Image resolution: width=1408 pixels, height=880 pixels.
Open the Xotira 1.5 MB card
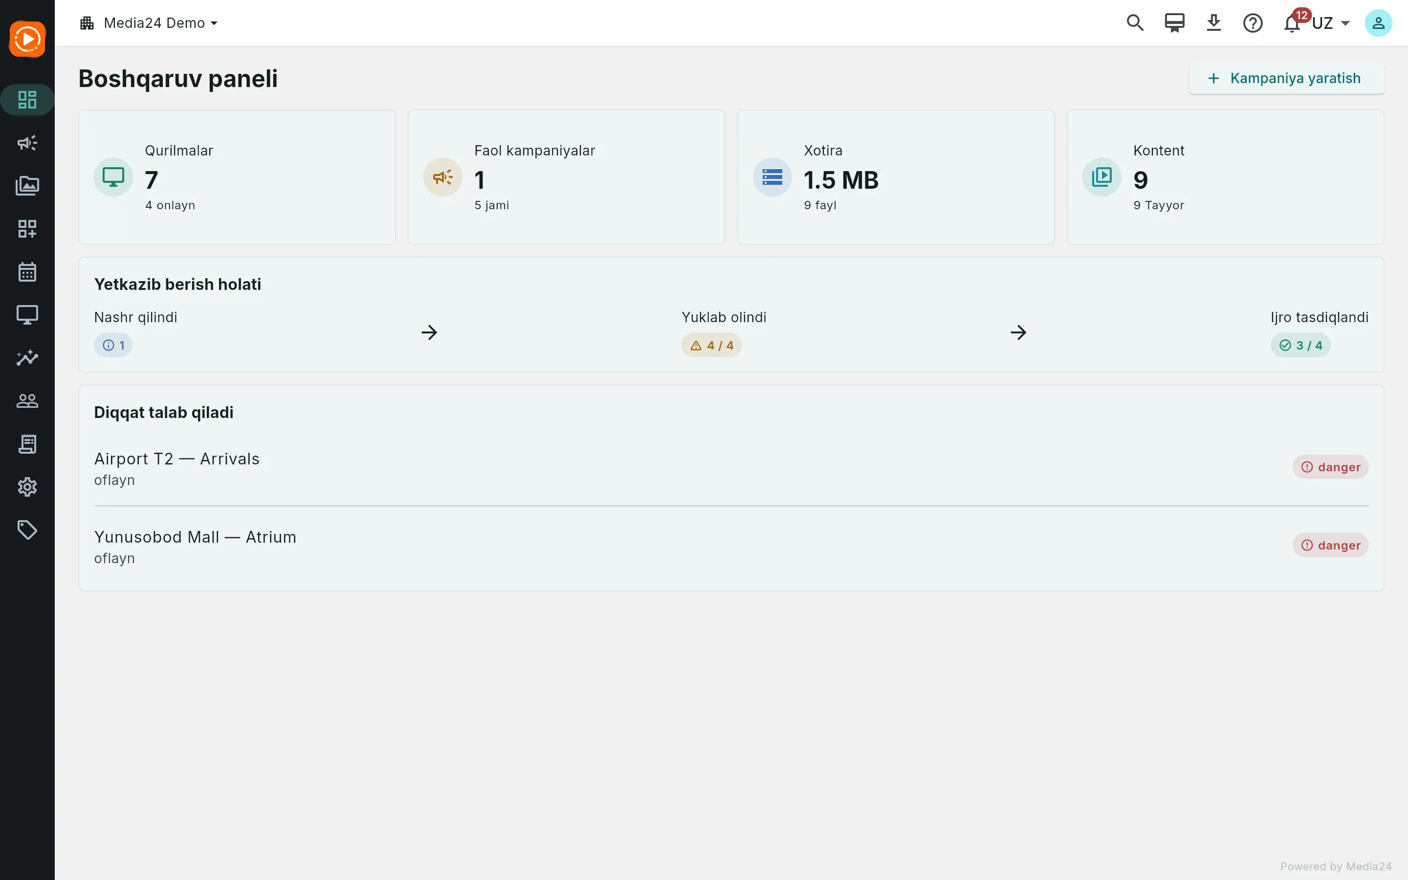896,177
